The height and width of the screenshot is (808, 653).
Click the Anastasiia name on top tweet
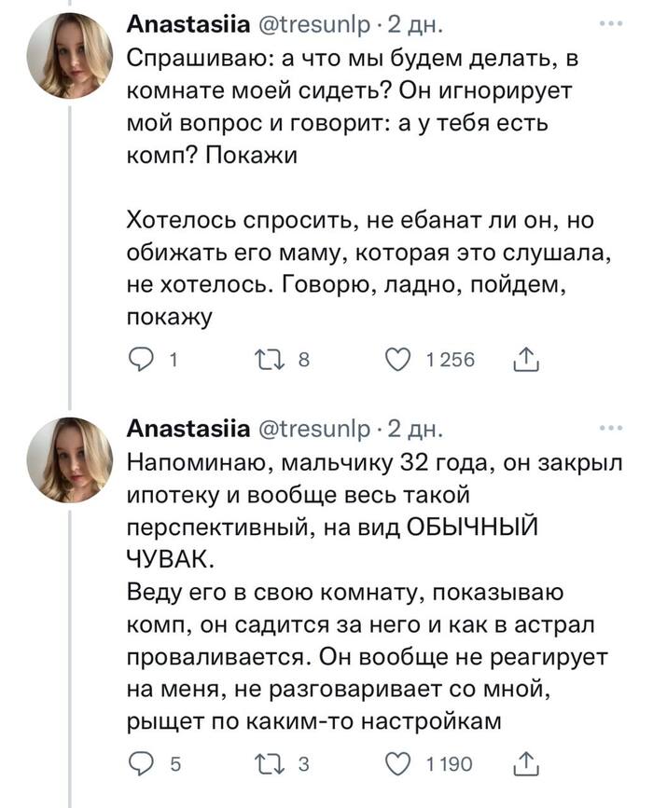(x=187, y=23)
